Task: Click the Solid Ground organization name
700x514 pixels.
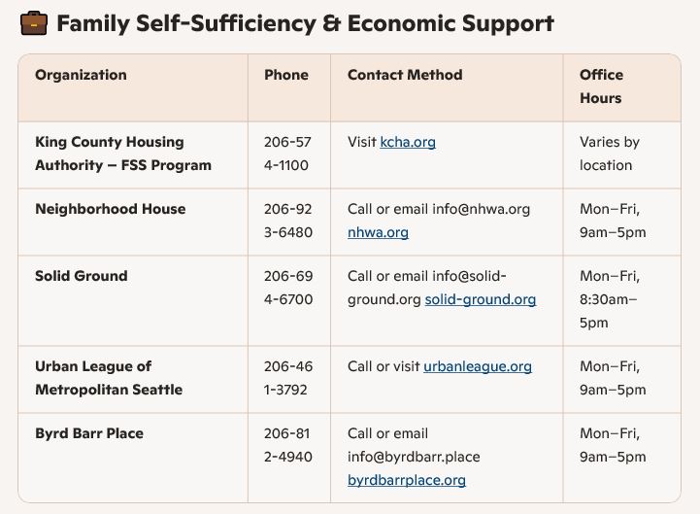Action: click(x=82, y=276)
